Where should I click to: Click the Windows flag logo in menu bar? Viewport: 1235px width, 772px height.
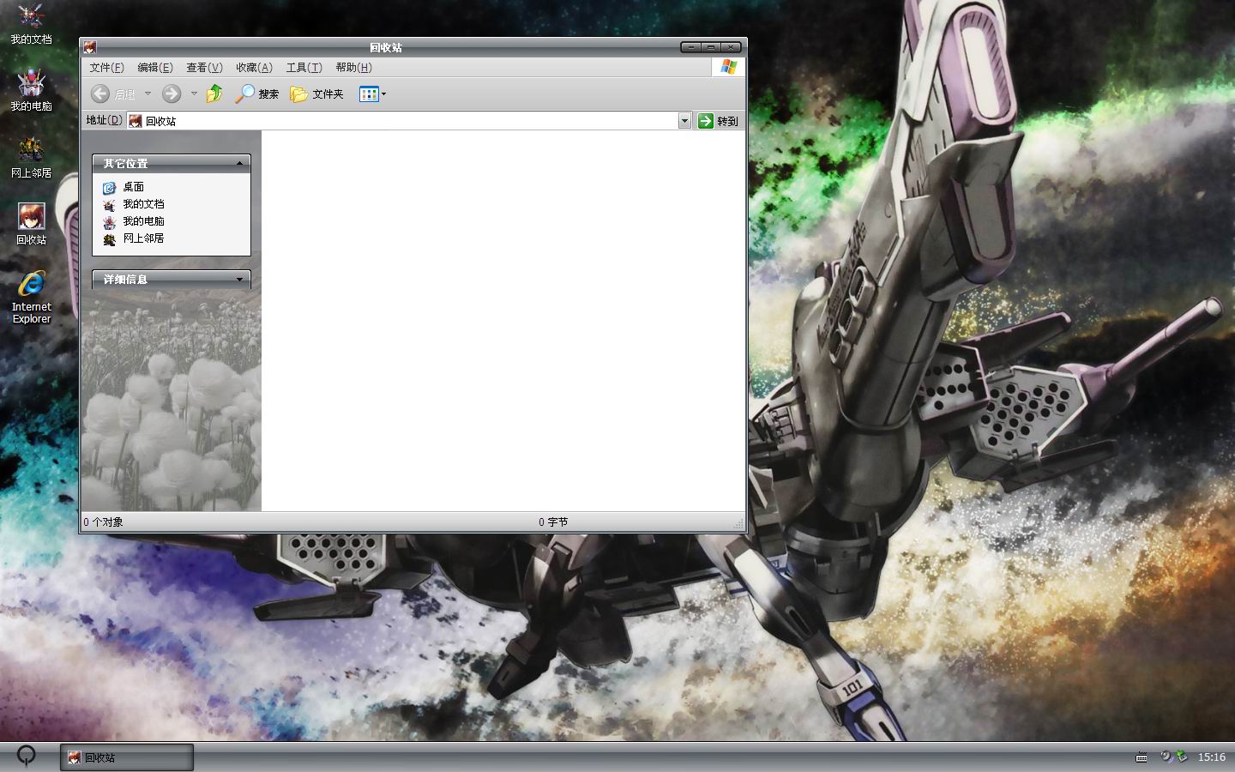tap(728, 67)
